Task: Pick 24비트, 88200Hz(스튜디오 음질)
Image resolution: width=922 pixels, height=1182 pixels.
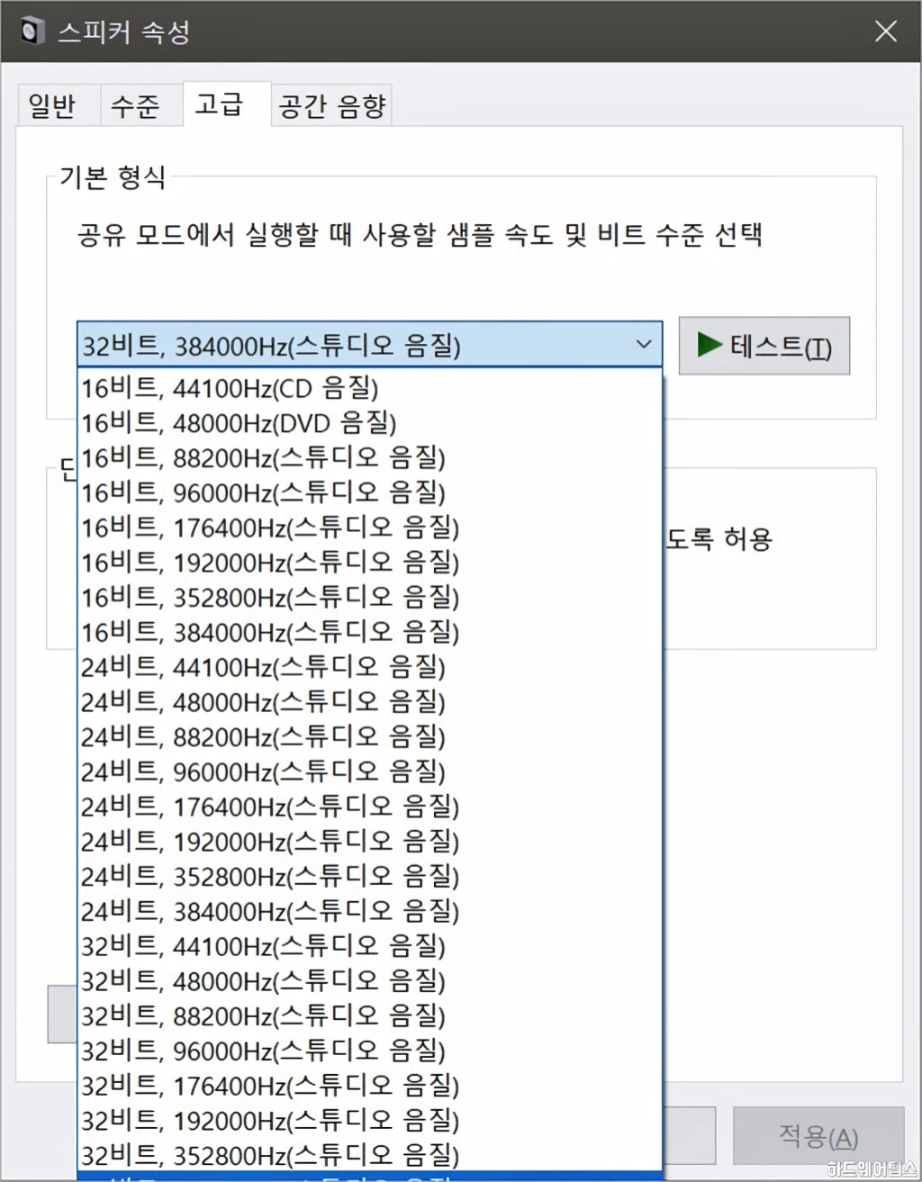Action: pyautogui.click(x=370, y=737)
